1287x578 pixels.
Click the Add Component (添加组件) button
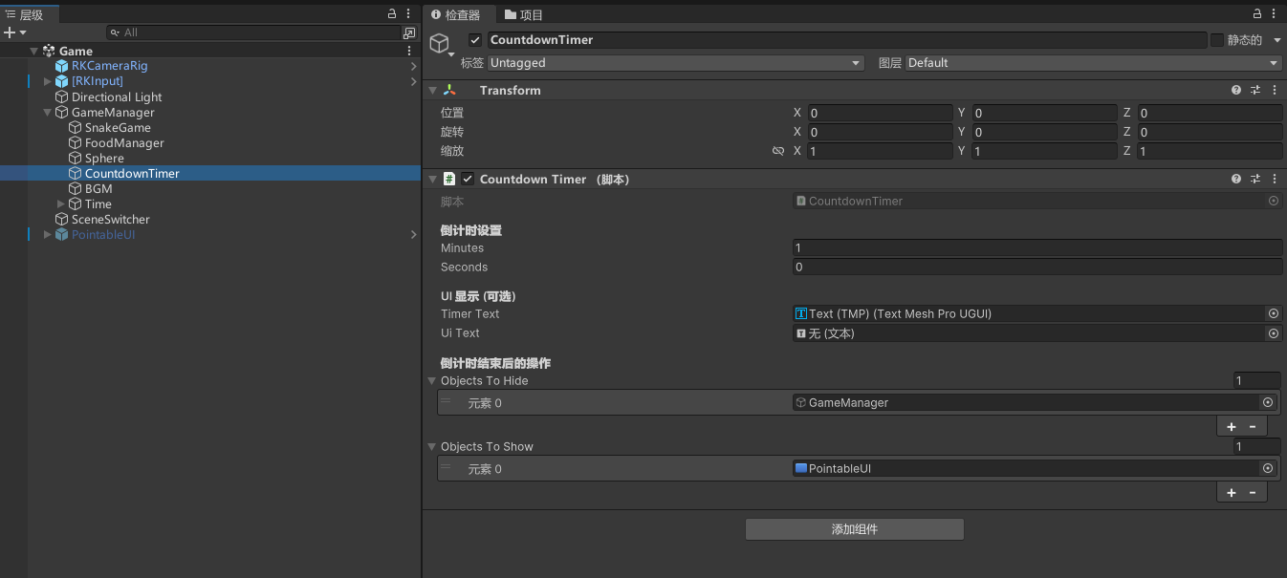pyautogui.click(x=855, y=529)
